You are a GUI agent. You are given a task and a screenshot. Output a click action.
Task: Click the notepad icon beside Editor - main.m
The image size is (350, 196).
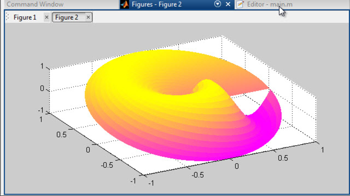(240, 4)
